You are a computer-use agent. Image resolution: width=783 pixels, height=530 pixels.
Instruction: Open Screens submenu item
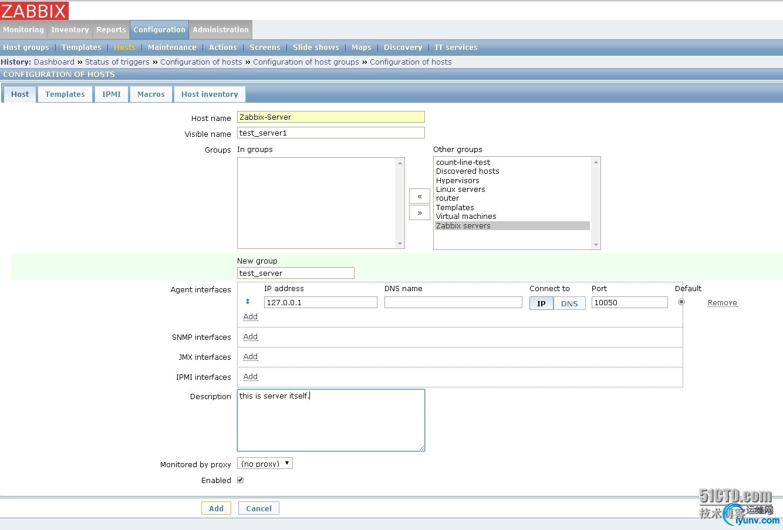tap(265, 48)
